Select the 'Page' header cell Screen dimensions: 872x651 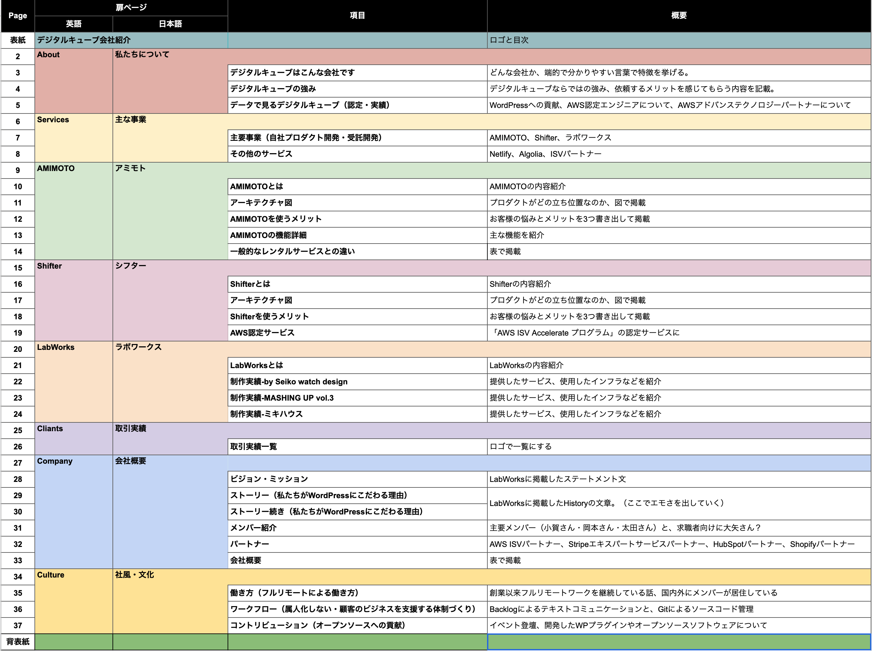click(x=18, y=16)
